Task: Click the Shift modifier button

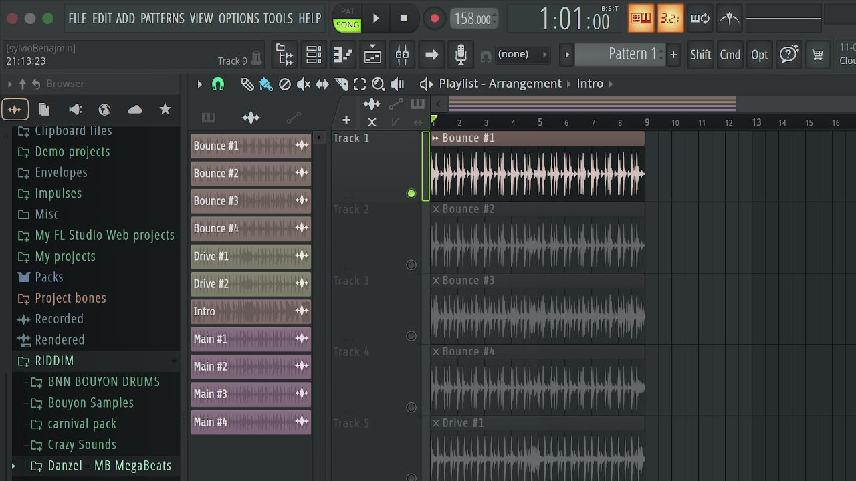Action: (x=700, y=55)
